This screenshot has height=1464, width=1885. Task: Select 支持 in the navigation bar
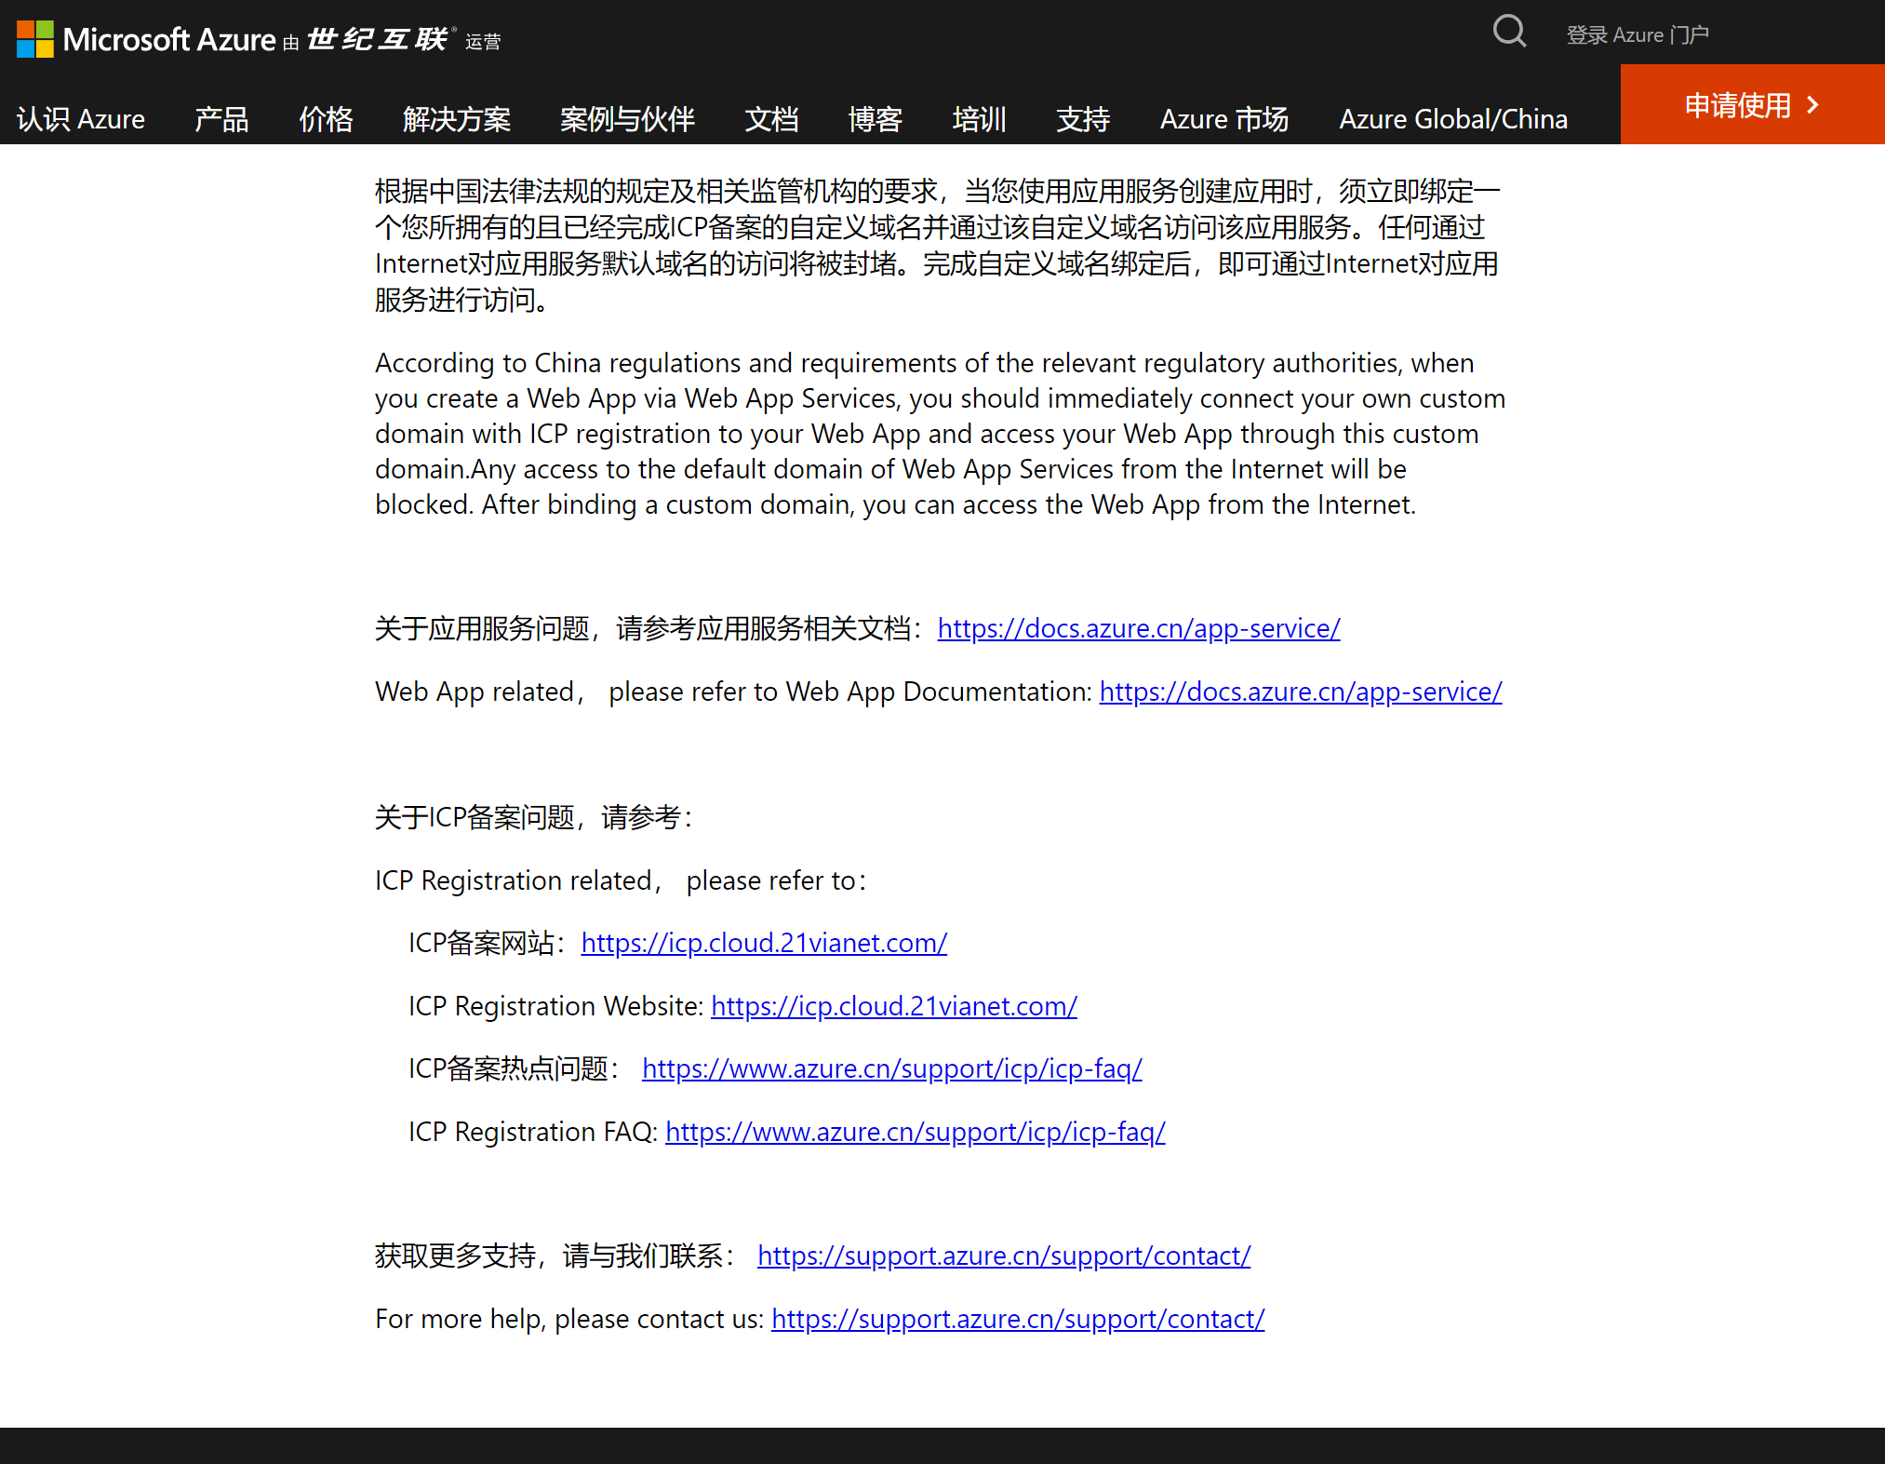1083,119
